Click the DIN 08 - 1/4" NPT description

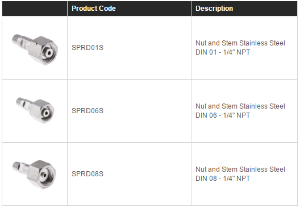pos(223,179)
